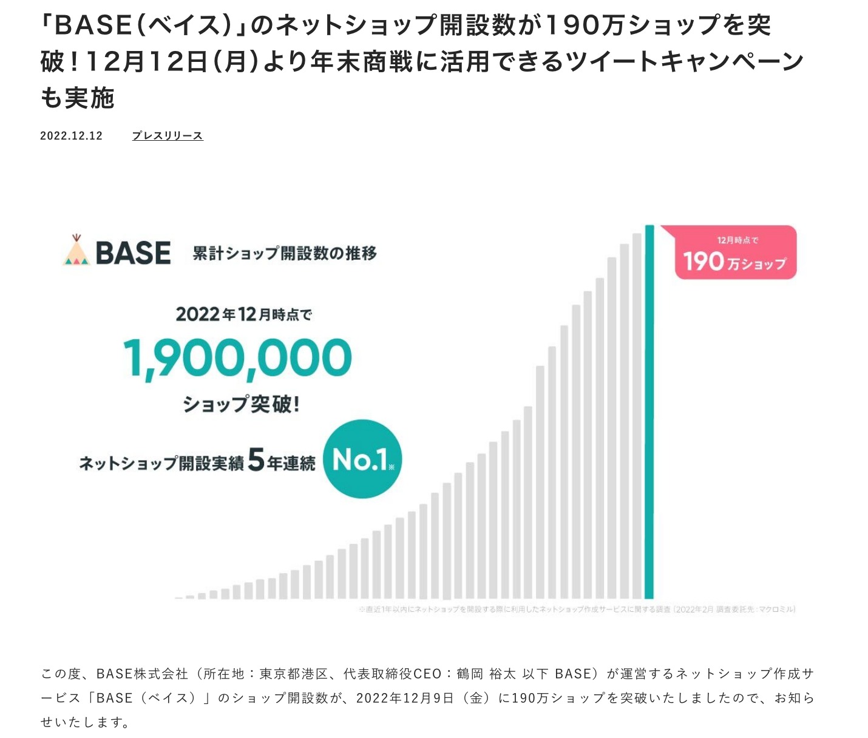Click the large numeral 5 in 5年連続
The width and height of the screenshot is (868, 738).
tap(256, 461)
